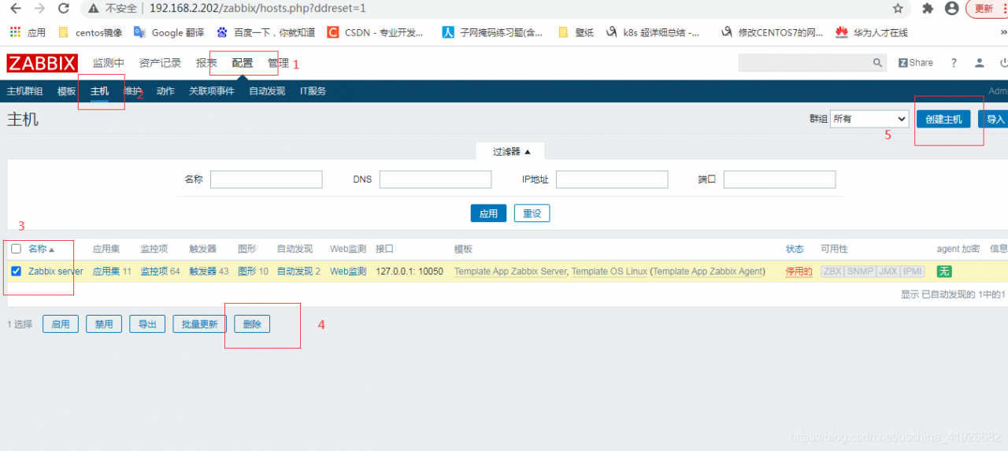Viewport: 1008px width, 451px height.
Task: Click the 名称 filter input field
Action: point(266,179)
